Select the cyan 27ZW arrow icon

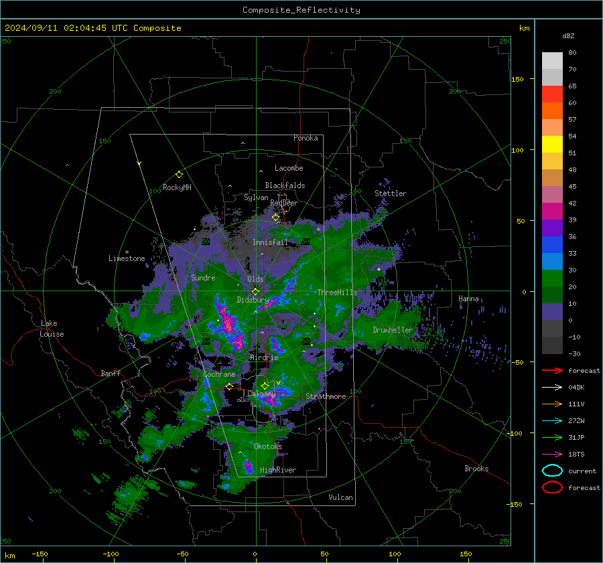pos(552,421)
